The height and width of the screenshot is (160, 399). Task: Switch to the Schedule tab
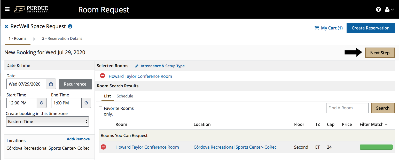pos(125,96)
